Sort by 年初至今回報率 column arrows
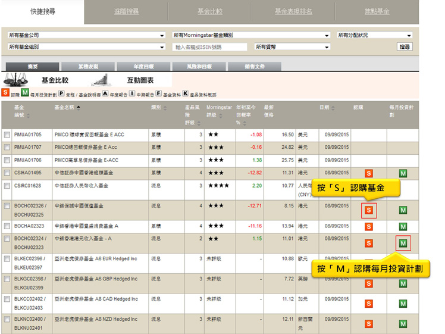 coord(245,123)
